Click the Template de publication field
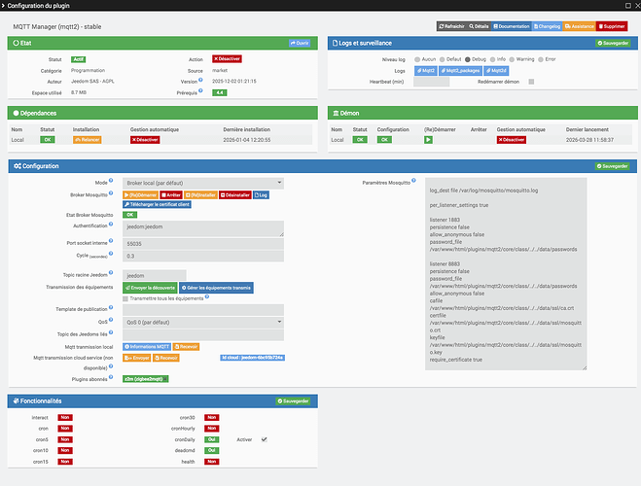Image resolution: width=641 pixels, height=486 pixels. [203, 309]
